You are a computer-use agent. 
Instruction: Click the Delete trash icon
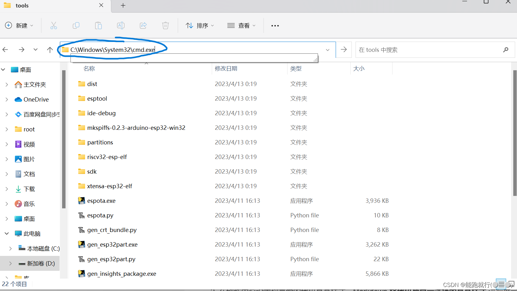pos(166,25)
